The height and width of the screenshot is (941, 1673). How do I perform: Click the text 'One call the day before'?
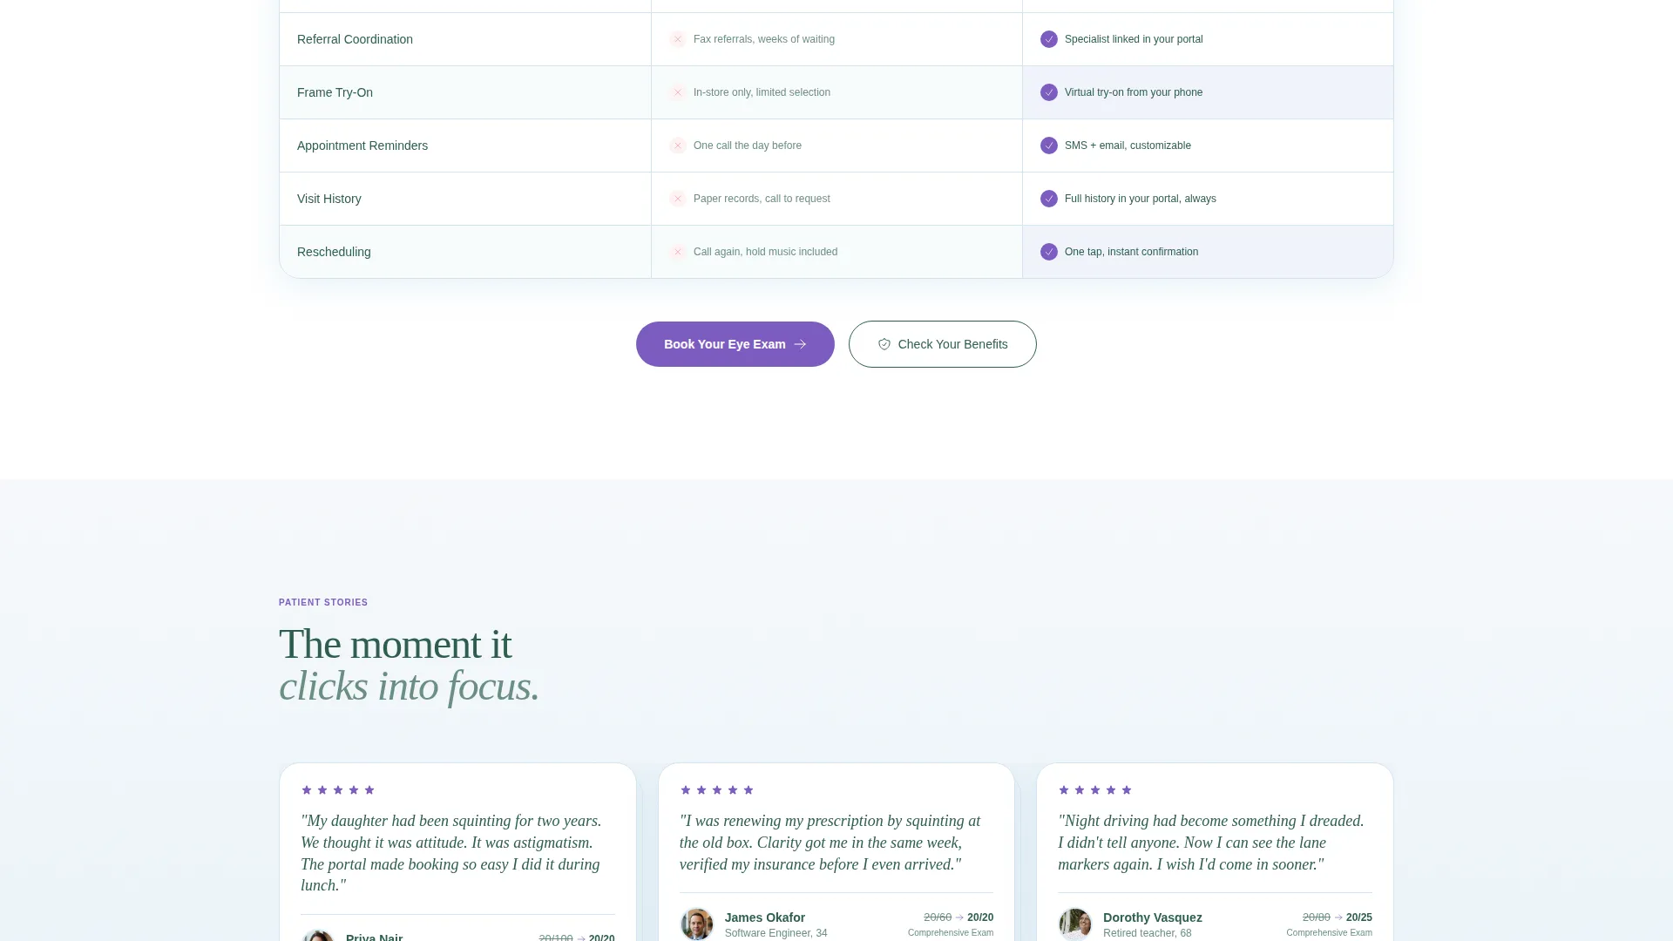(748, 146)
